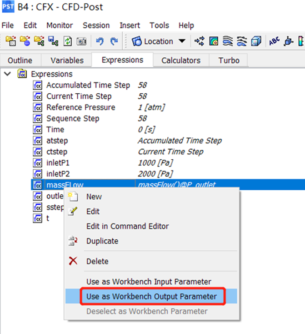Click the Load Results folder icon
This screenshot has height=334, width=305.
click(x=11, y=41)
